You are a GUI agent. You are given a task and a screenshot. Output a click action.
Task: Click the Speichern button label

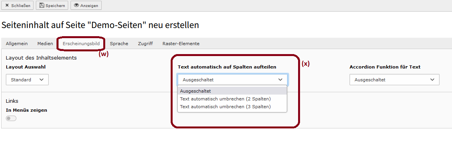point(55,5)
